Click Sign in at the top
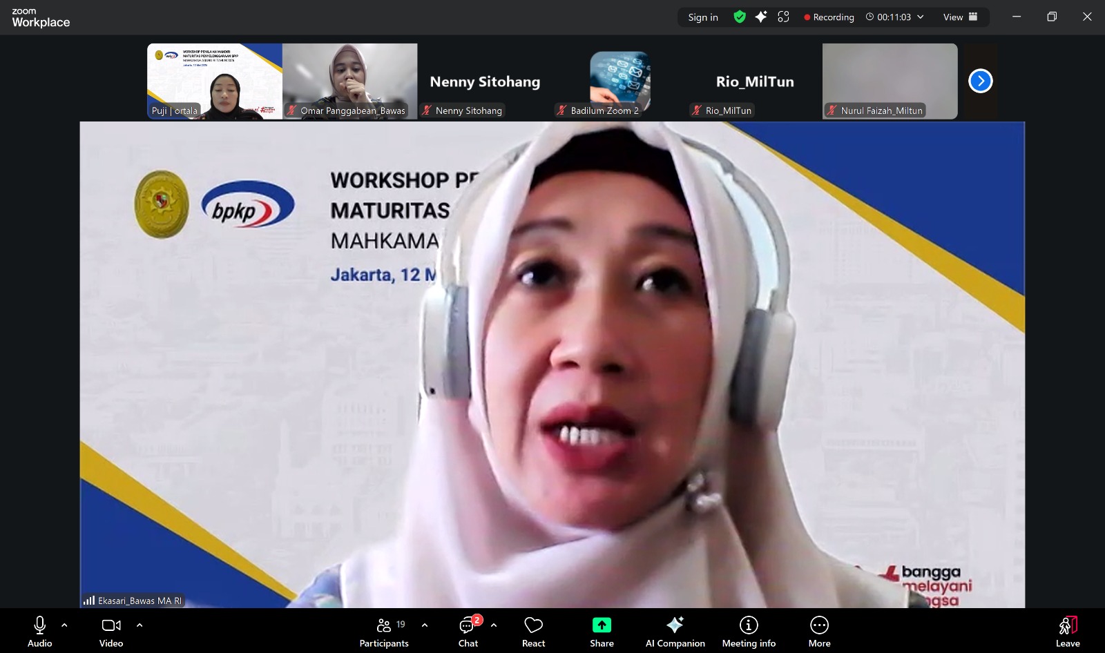 coord(703,17)
